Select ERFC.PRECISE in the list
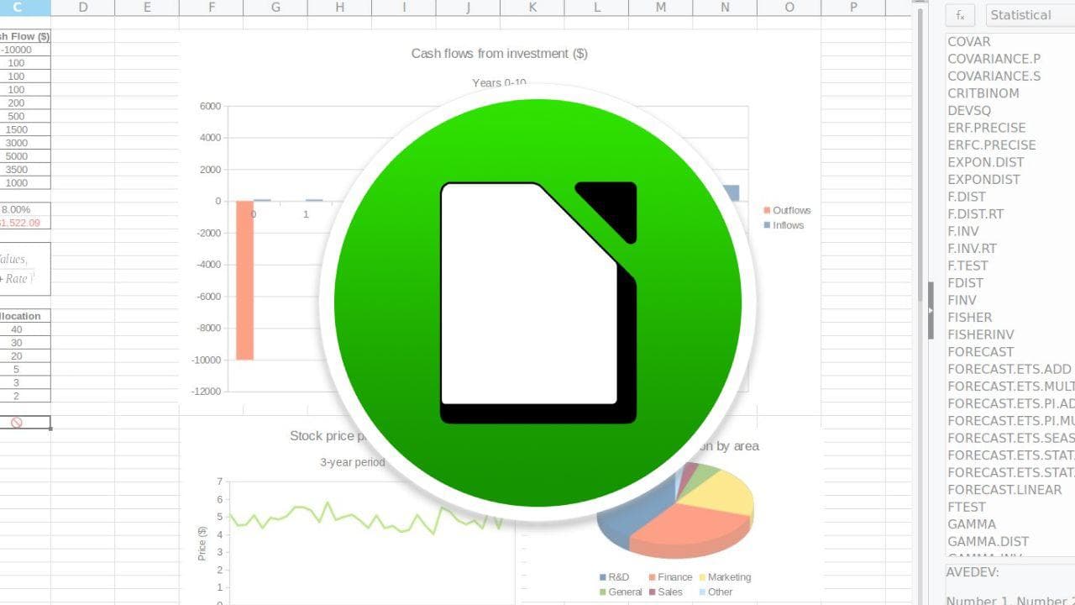Image resolution: width=1075 pixels, height=605 pixels. 991,145
